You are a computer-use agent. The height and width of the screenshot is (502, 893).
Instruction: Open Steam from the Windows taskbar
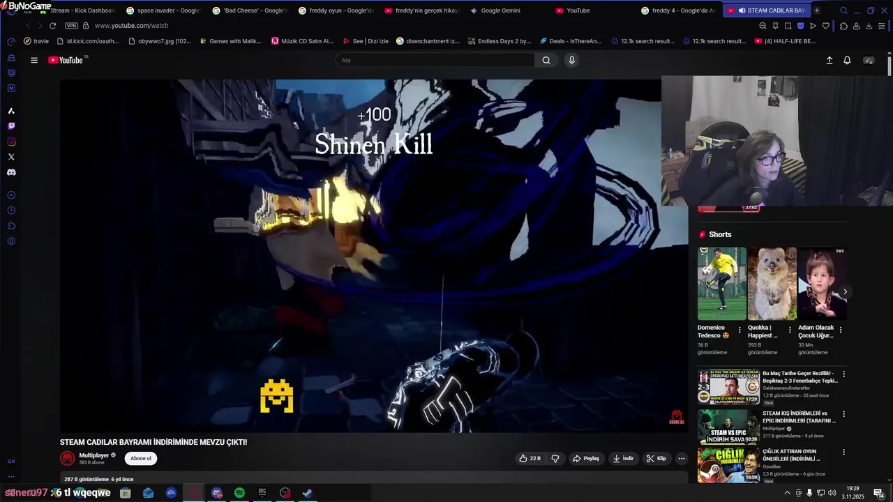pyautogui.click(x=308, y=493)
